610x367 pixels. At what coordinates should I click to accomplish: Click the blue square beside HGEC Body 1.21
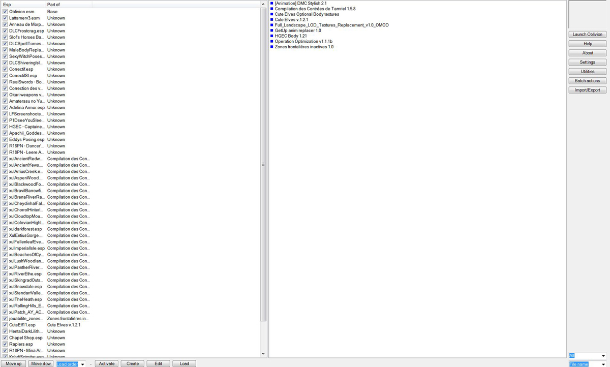[272, 36]
